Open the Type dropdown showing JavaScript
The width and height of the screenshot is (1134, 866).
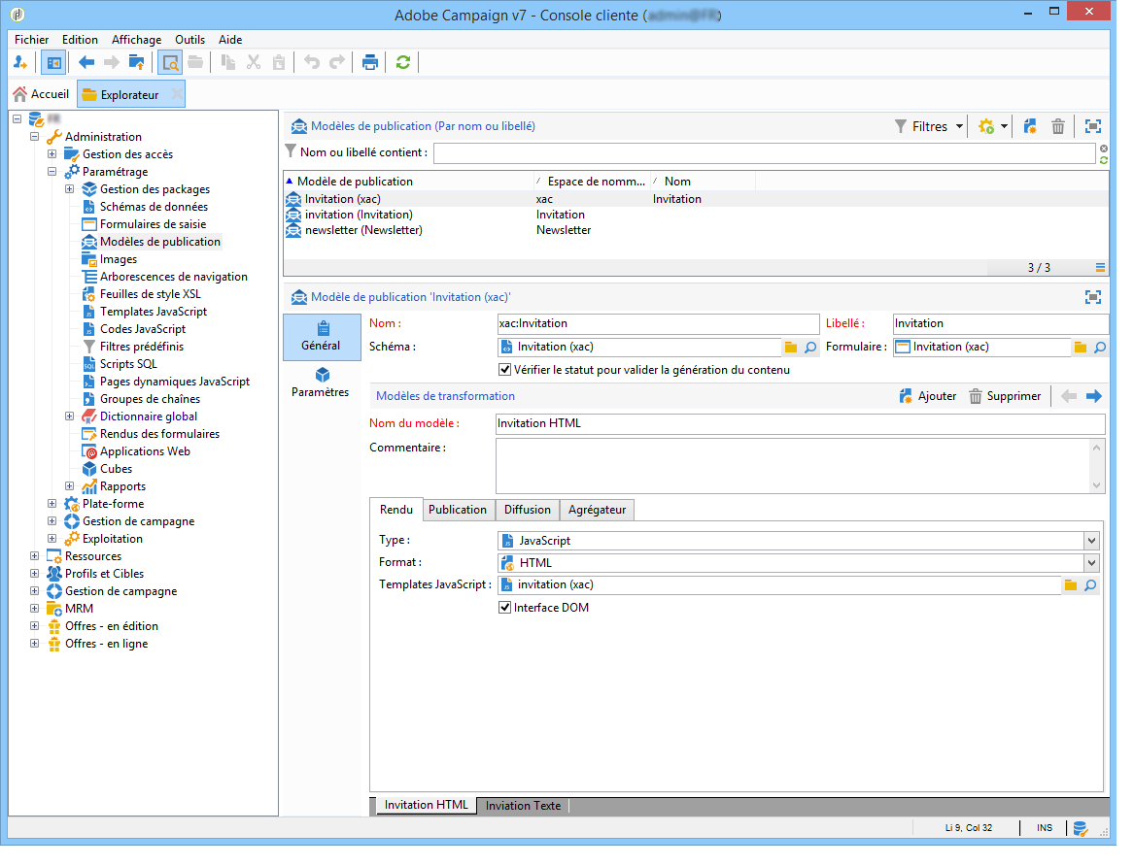(x=1091, y=541)
